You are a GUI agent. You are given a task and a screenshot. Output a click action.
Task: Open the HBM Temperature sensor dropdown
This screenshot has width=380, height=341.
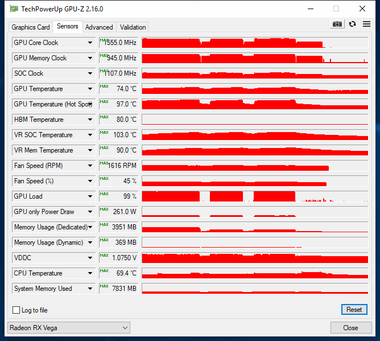[90, 120]
